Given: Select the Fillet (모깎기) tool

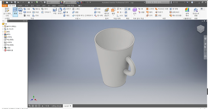Looking at the screenshot, I should 60,11.
